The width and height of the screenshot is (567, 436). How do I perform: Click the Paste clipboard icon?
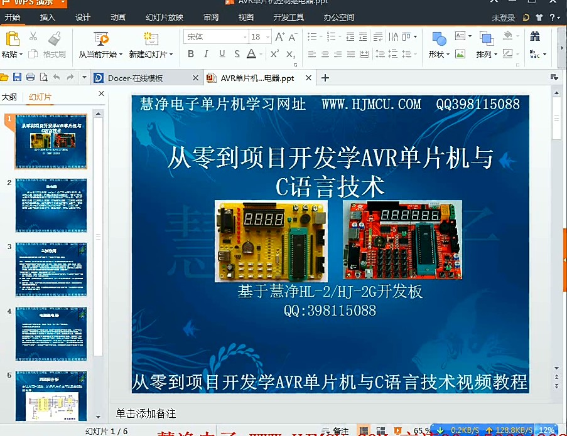(13, 39)
